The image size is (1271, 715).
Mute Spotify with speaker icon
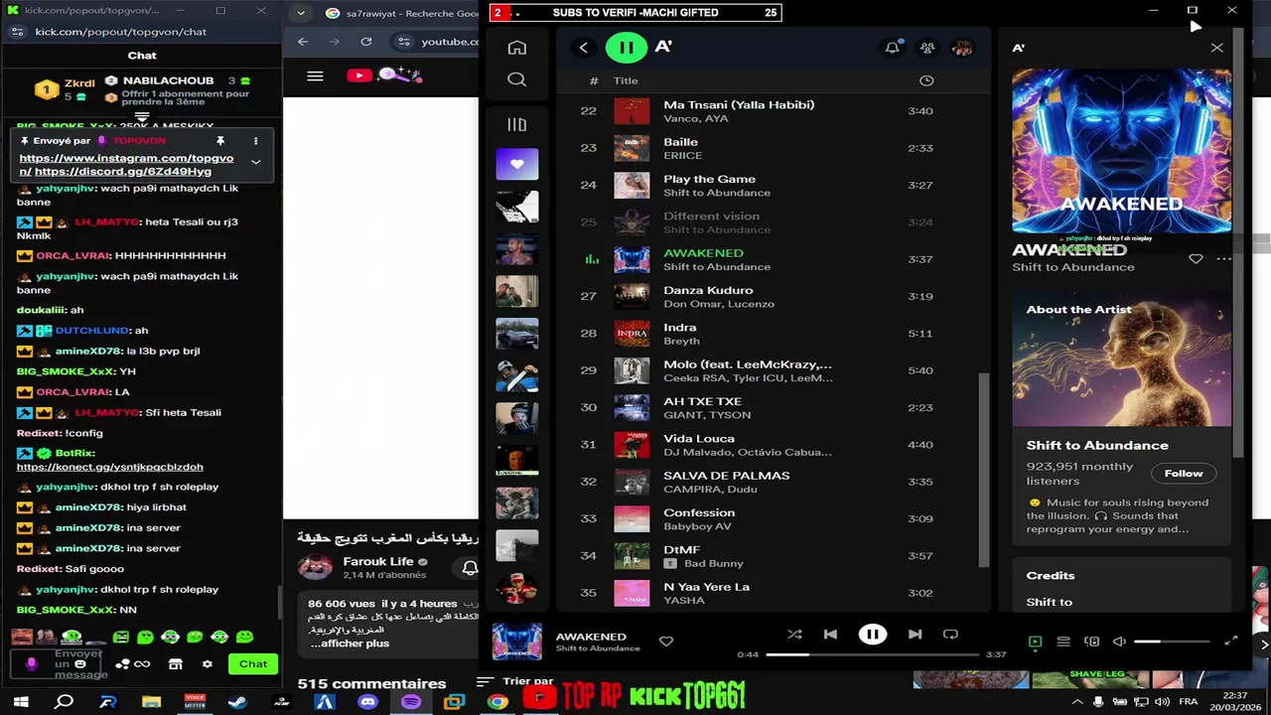1119,642
